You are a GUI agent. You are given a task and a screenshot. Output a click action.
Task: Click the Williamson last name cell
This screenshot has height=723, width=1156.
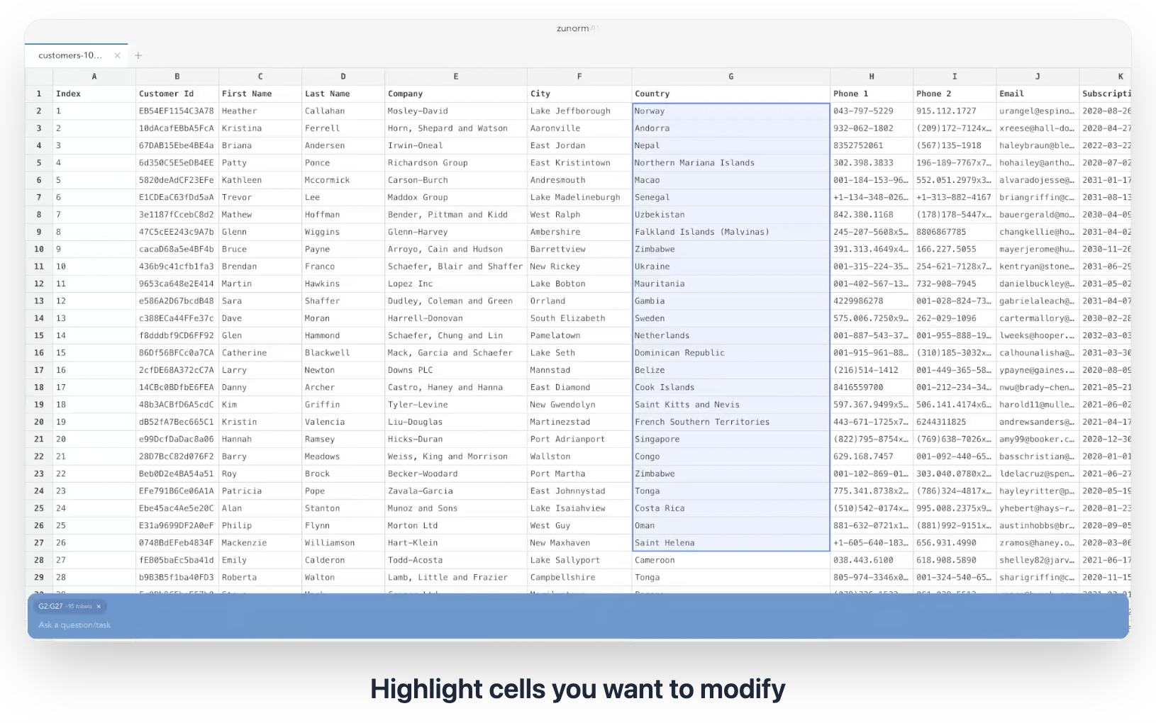tap(343, 543)
